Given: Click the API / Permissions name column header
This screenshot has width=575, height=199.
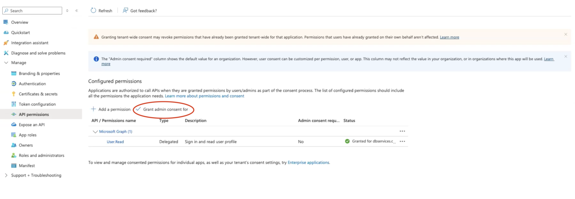Looking at the screenshot, I should (x=114, y=120).
